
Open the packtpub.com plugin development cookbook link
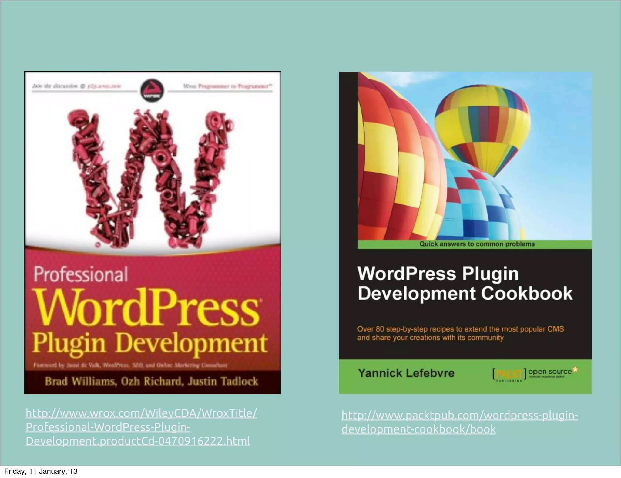460,422
